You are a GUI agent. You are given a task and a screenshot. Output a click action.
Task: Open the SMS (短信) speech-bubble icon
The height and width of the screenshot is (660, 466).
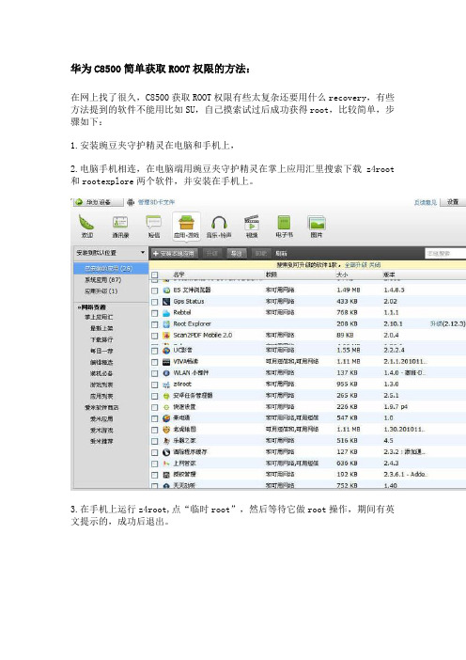click(153, 222)
